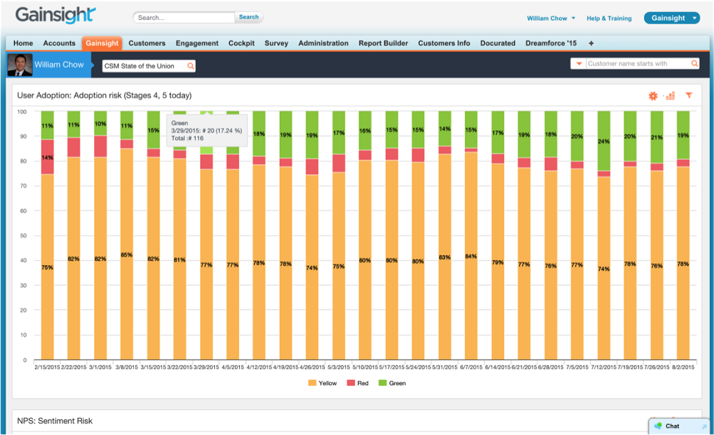Click the Chat bubble icon
The image size is (714, 435).
(x=658, y=426)
